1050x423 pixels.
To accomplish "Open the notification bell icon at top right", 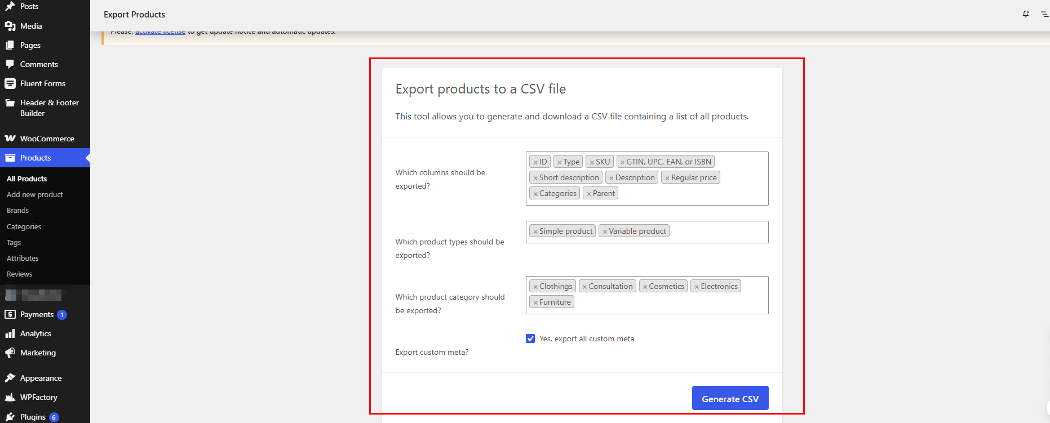I will 1026,14.
